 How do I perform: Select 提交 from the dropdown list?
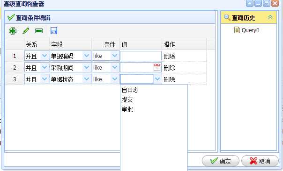pos(127,100)
